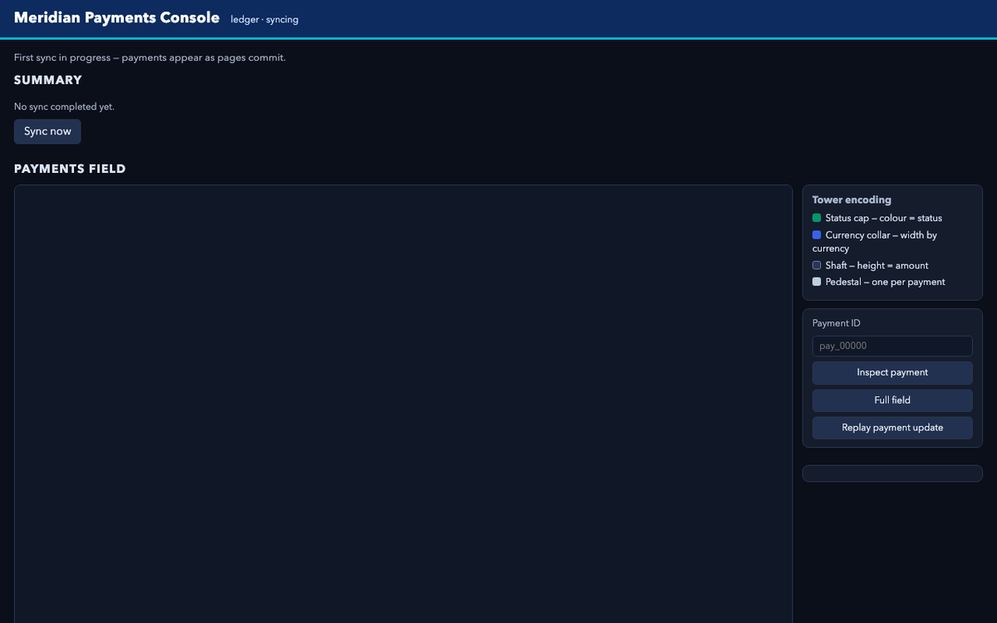Click 'Status cap — colour = status' label

pos(884,218)
